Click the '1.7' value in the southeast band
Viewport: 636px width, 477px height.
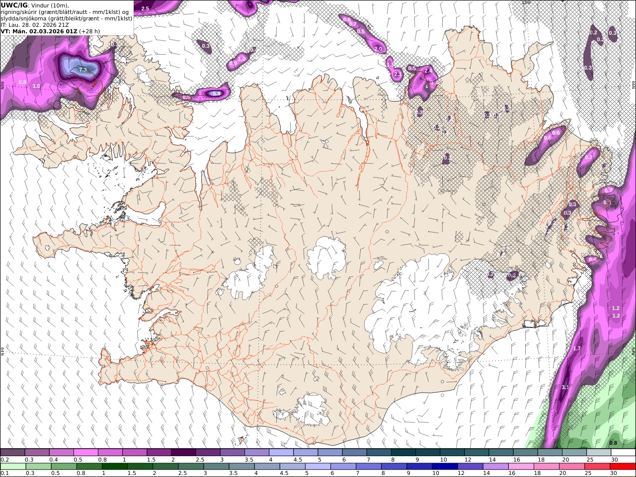pyautogui.click(x=577, y=349)
